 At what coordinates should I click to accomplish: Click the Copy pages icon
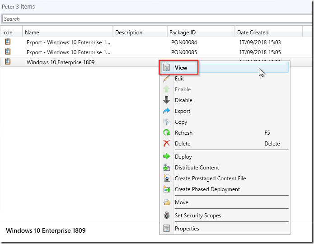coord(166,122)
